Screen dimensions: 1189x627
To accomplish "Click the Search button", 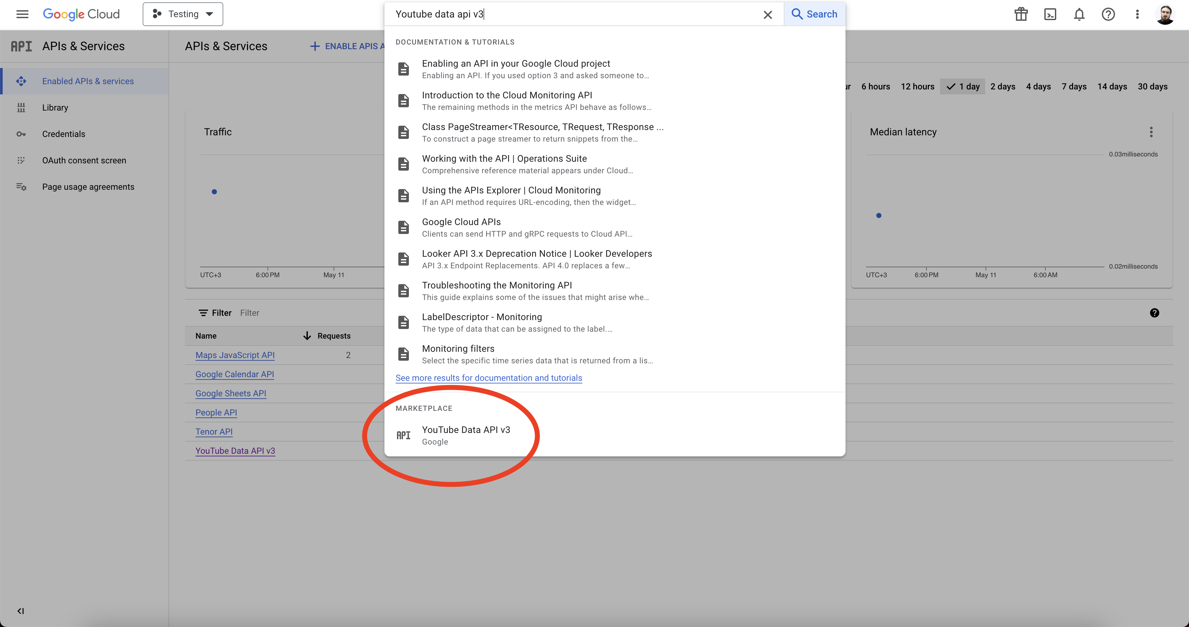I will [815, 14].
